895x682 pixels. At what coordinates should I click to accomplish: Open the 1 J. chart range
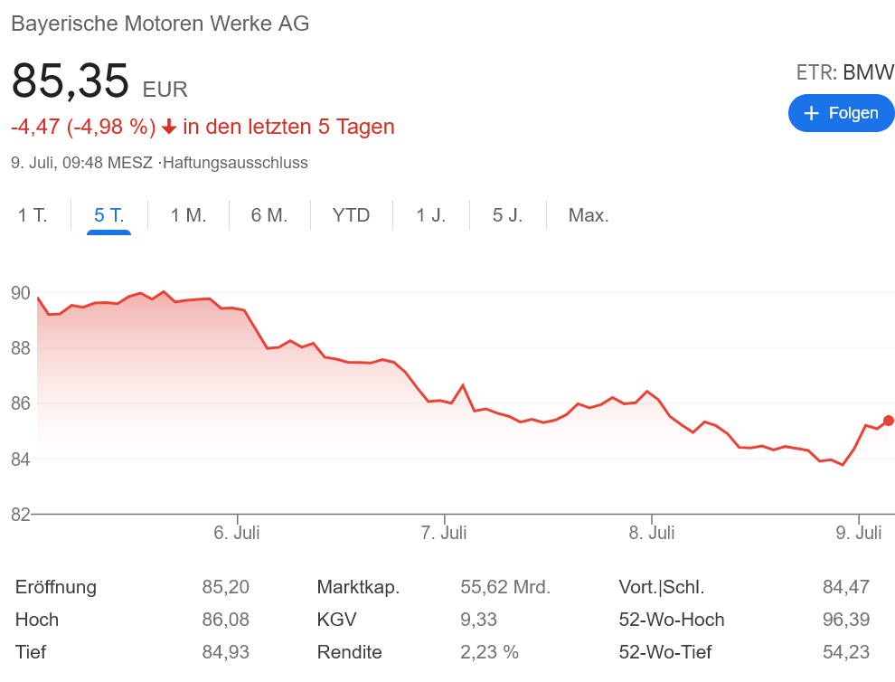click(430, 215)
